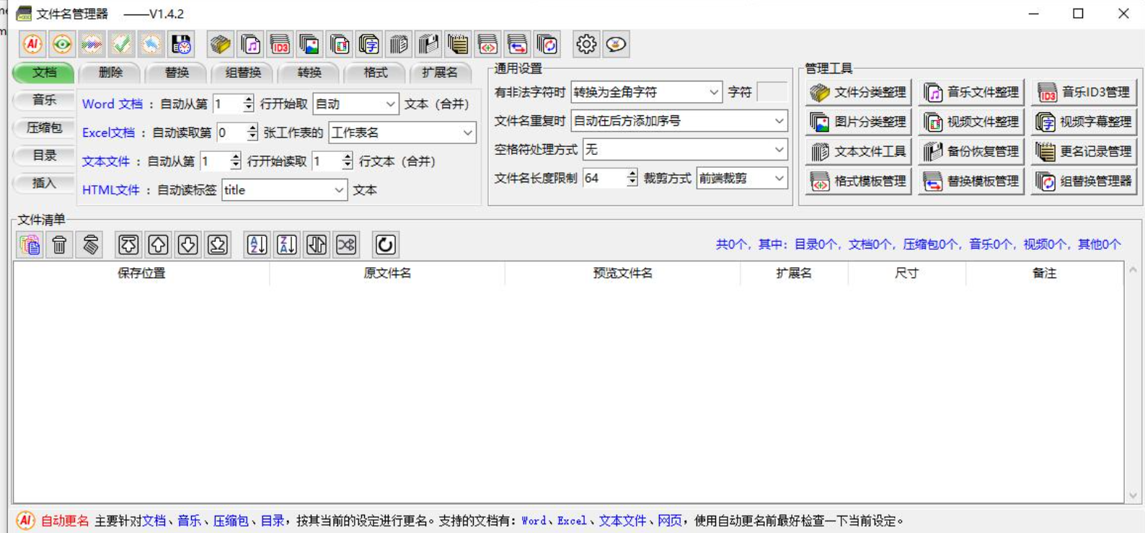Switch to the 替换 tab
The height and width of the screenshot is (533, 1145).
point(177,73)
